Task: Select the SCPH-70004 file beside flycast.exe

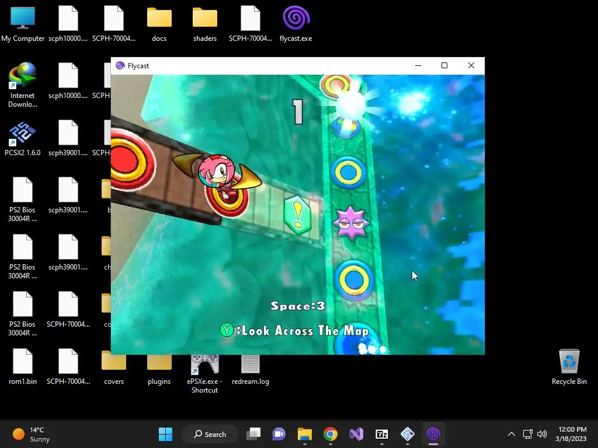Action: 251,23
